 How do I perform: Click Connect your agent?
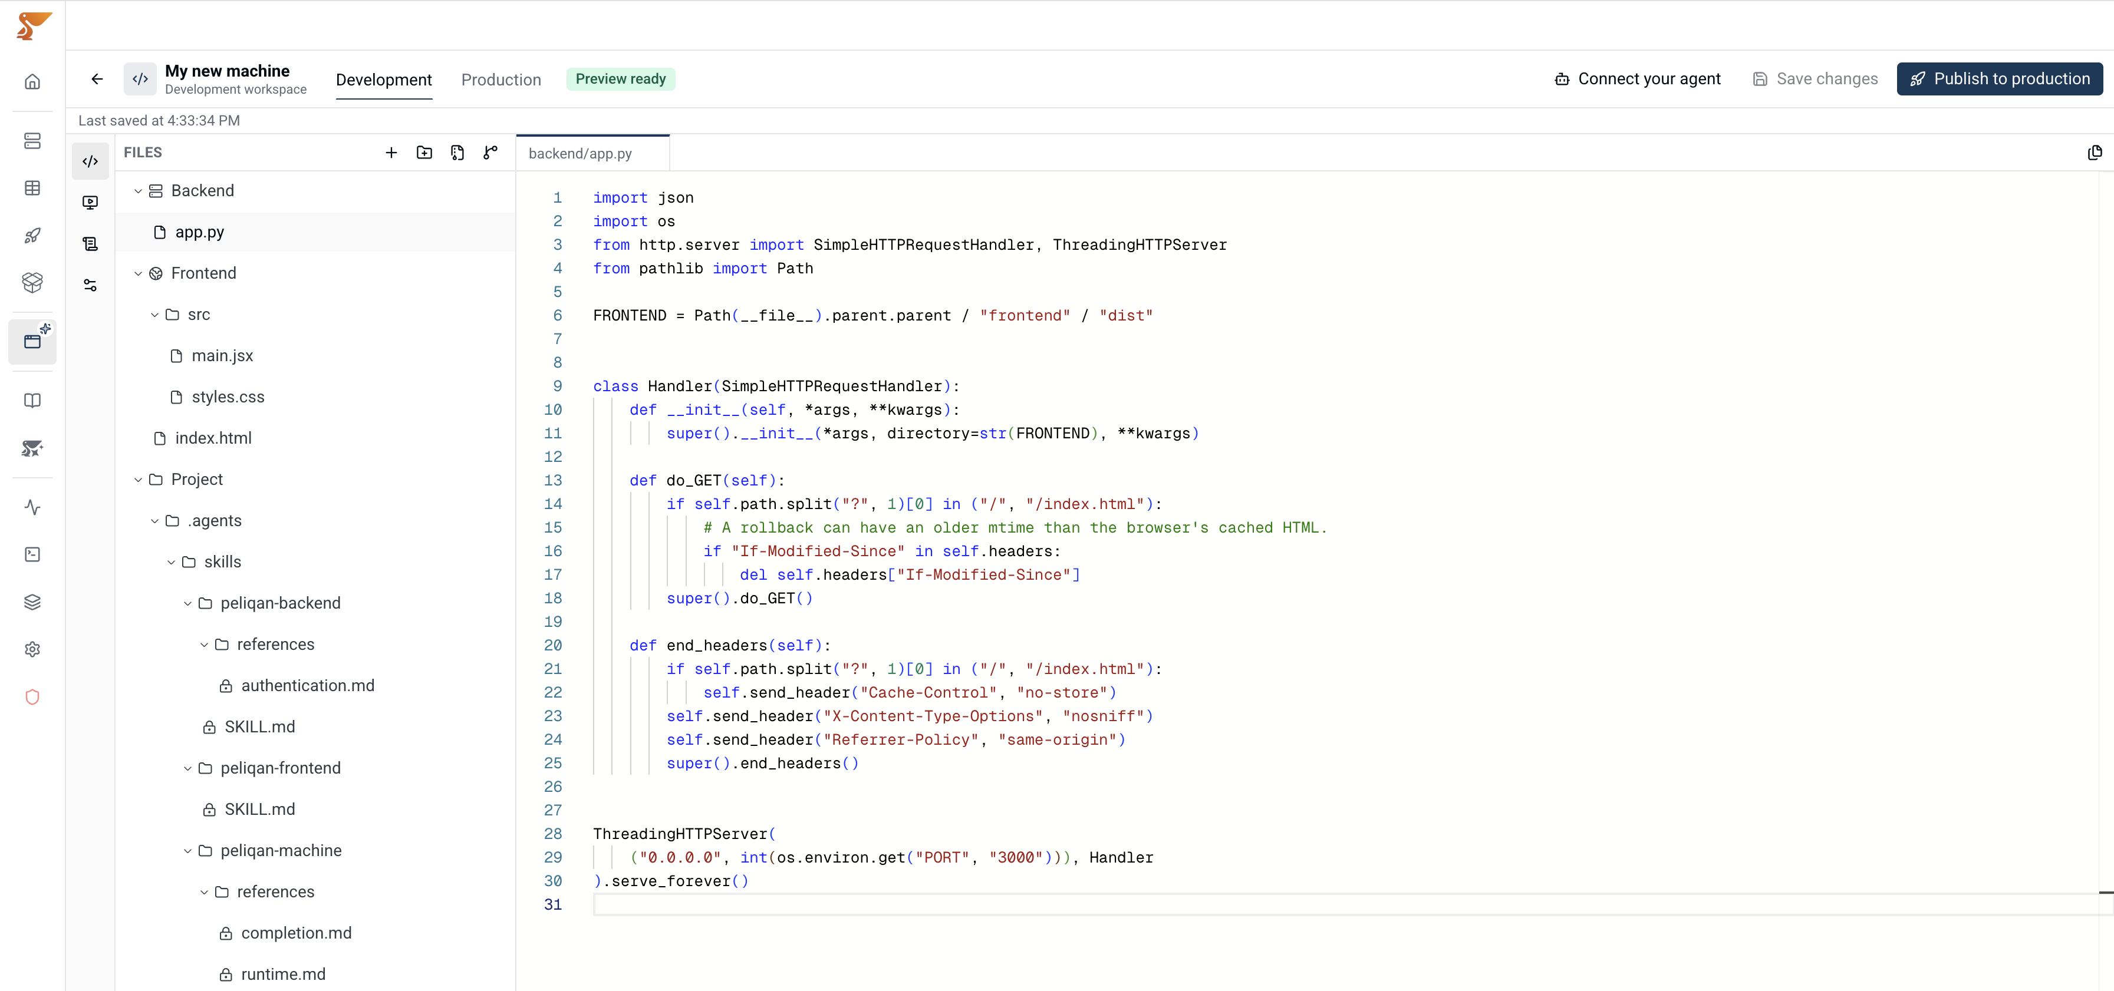point(1637,79)
